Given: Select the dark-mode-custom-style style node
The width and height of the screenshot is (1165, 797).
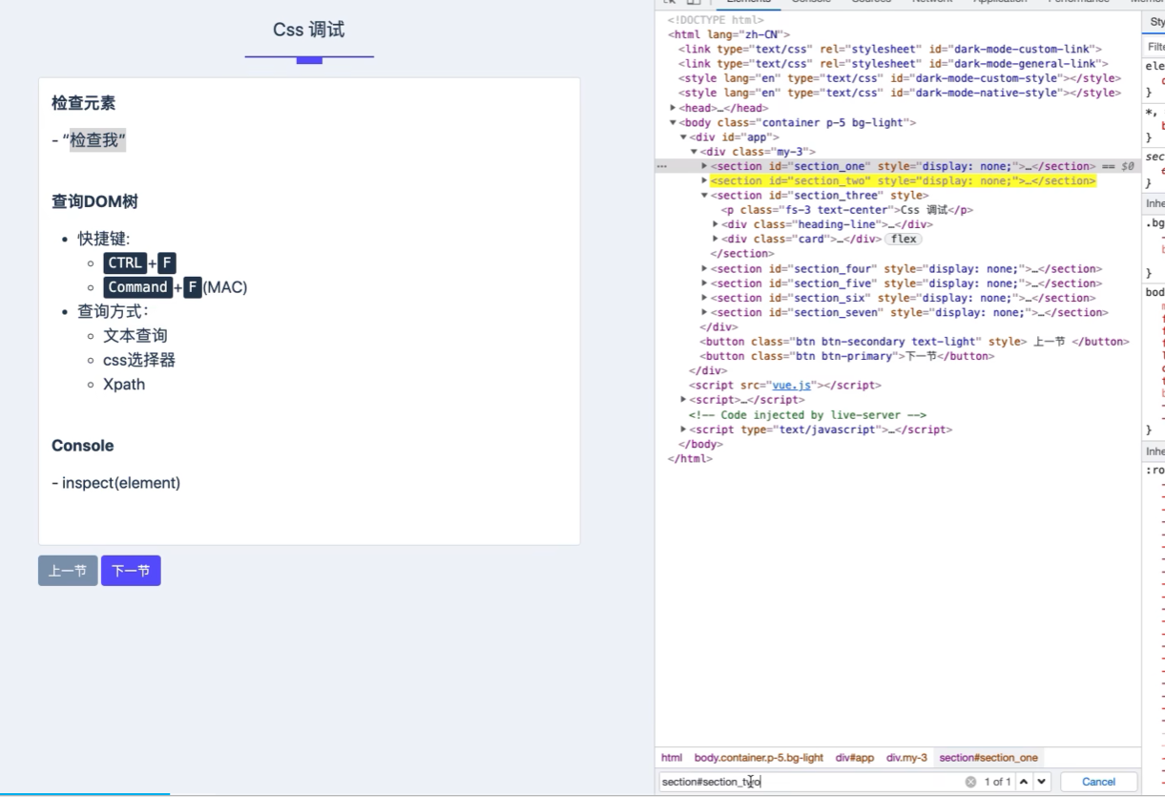Looking at the screenshot, I should point(900,78).
